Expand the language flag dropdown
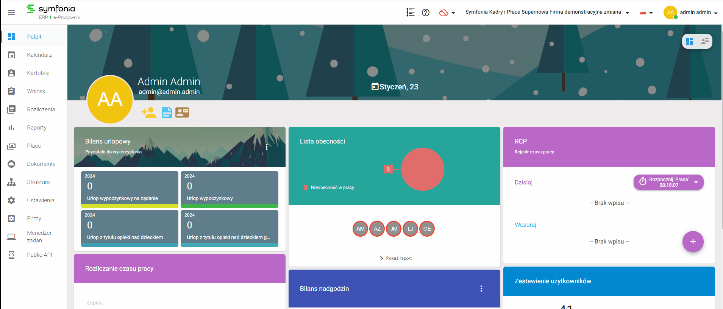The image size is (723, 309). pos(646,13)
